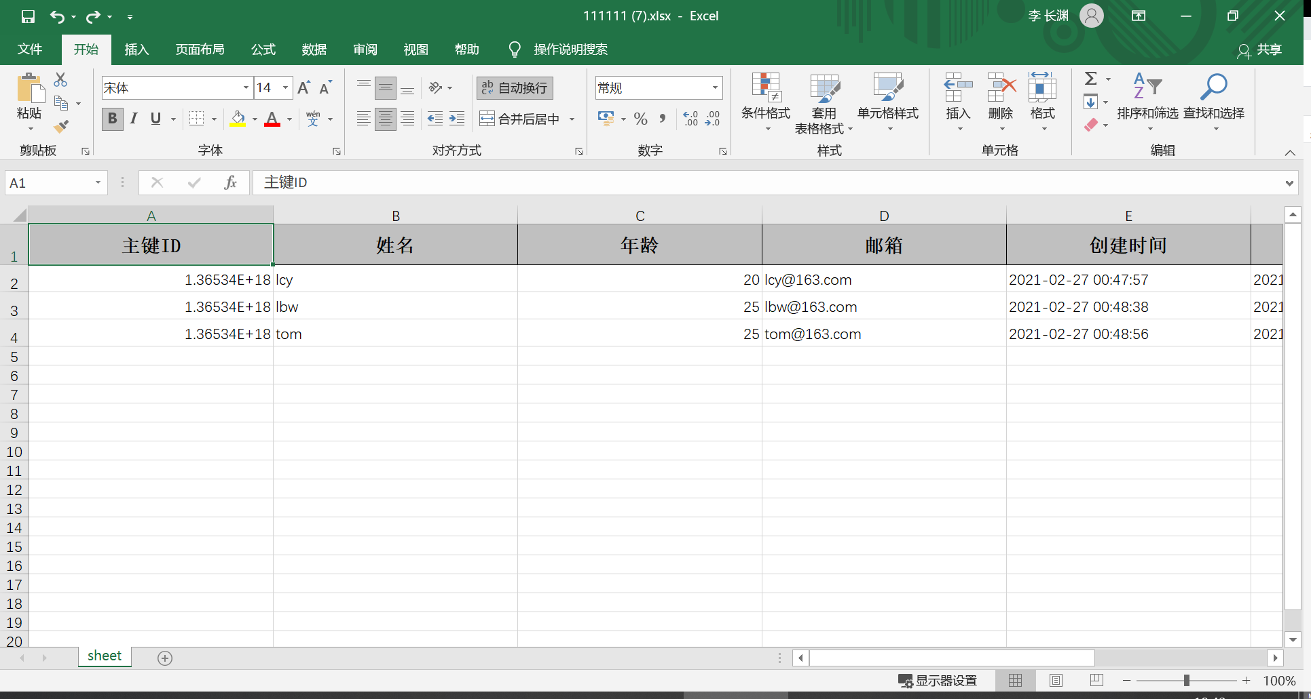Switch to the 公式 tab
Viewport: 1311px width, 699px height.
(x=263, y=49)
